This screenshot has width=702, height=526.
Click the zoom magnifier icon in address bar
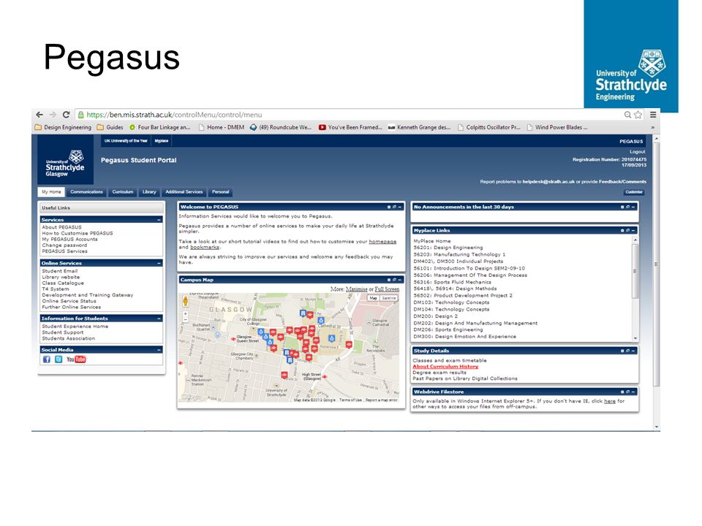point(627,115)
